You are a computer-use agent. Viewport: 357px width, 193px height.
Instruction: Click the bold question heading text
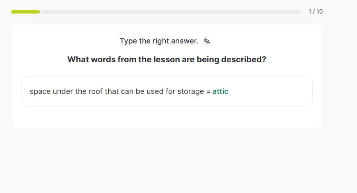(x=167, y=59)
